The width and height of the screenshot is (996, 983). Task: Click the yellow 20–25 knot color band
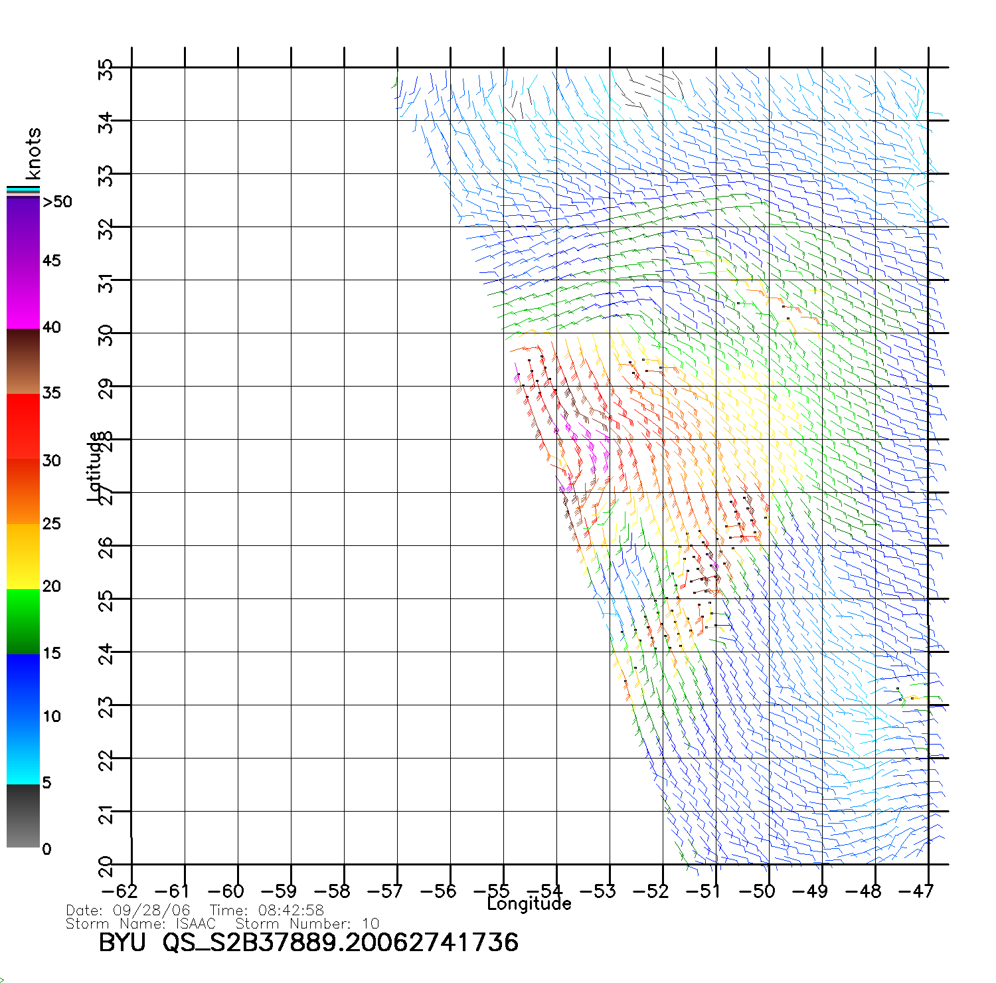point(23,557)
